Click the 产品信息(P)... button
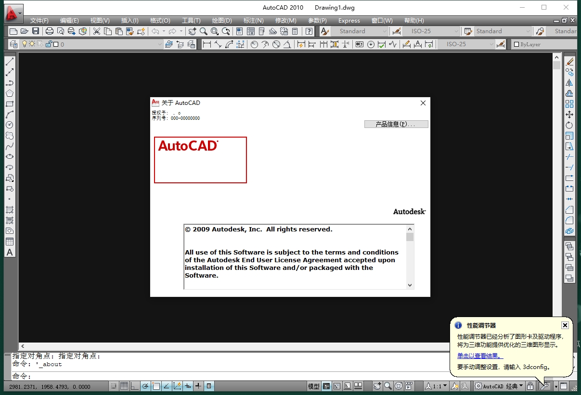This screenshot has height=395, width=581. pos(396,124)
